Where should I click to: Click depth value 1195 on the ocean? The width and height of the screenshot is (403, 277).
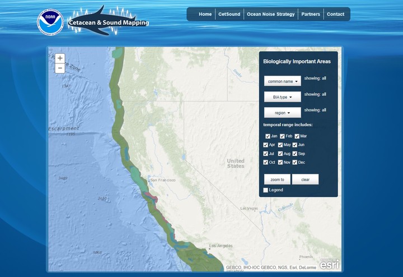tap(71, 134)
